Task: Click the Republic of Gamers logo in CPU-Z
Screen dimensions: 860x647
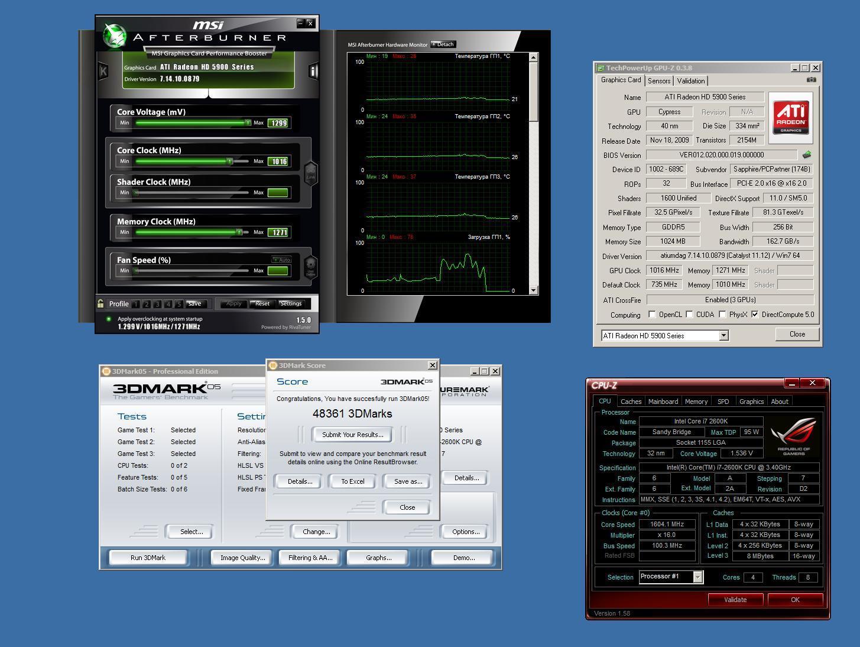Action: (794, 436)
